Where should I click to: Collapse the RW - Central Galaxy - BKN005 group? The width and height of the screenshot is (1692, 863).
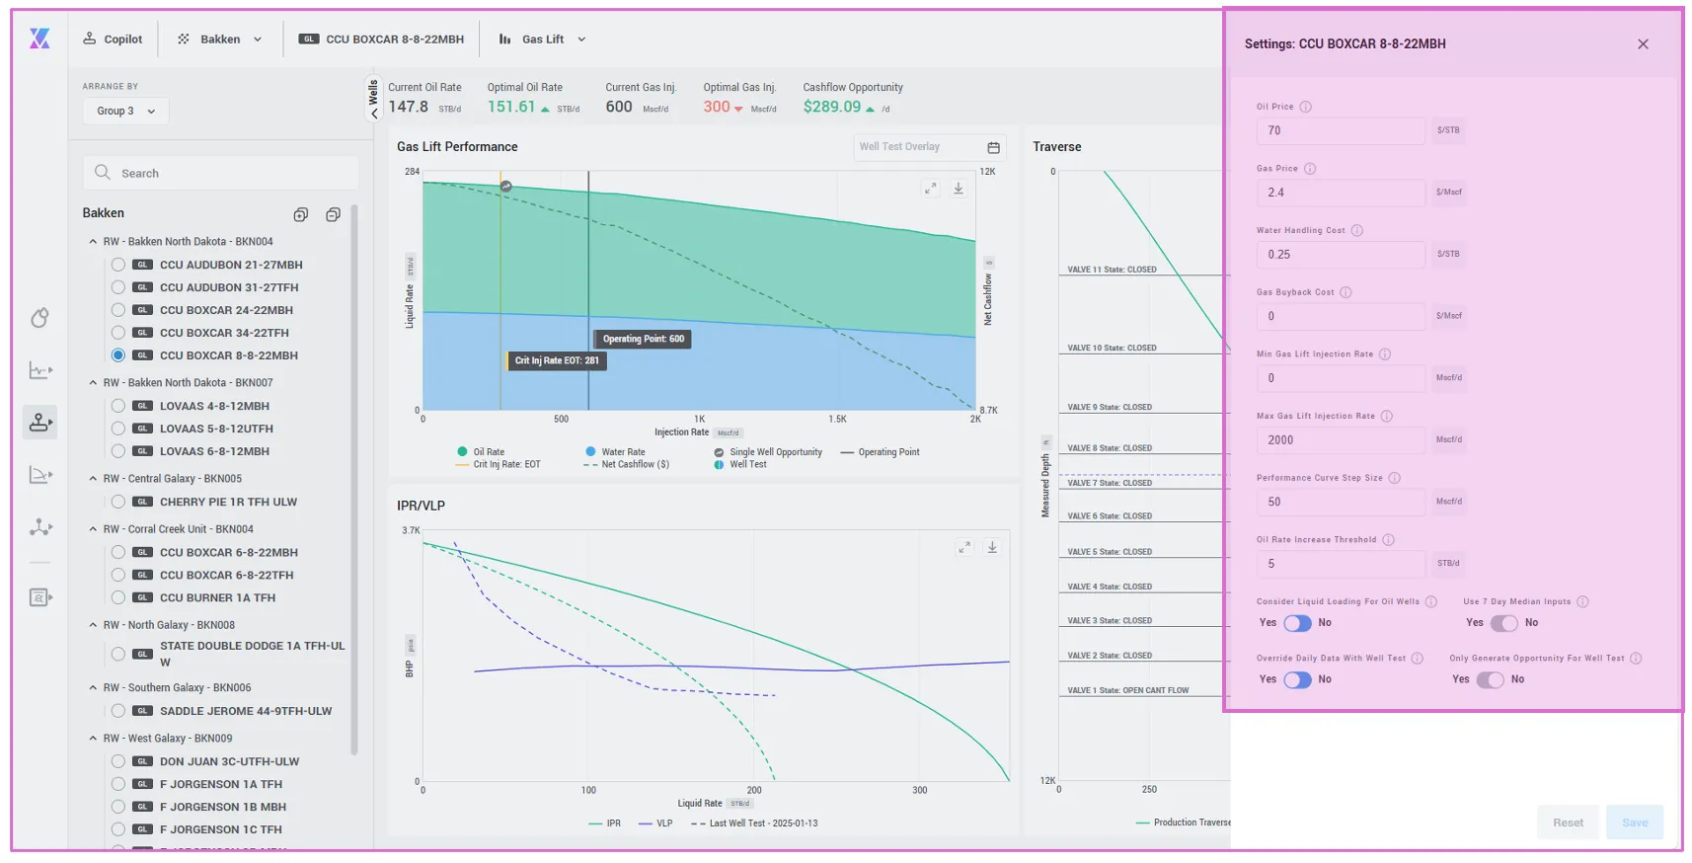click(93, 479)
